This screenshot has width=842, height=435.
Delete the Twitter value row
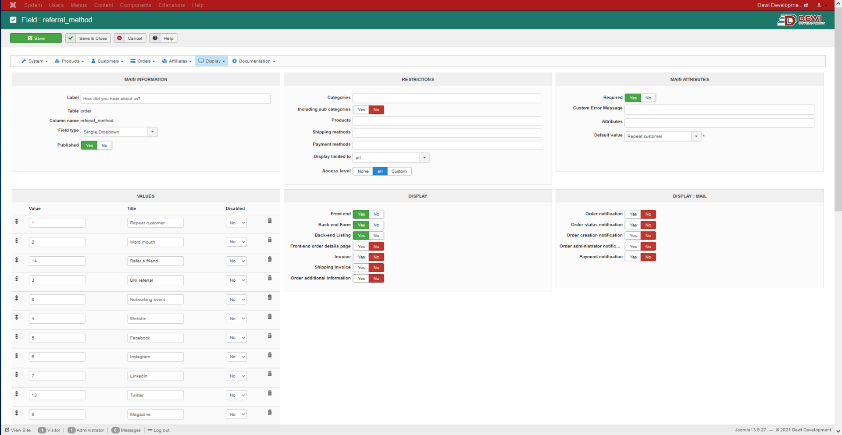270,393
